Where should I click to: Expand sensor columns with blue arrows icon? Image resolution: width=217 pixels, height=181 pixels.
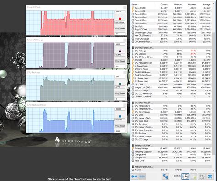coord(134,176)
